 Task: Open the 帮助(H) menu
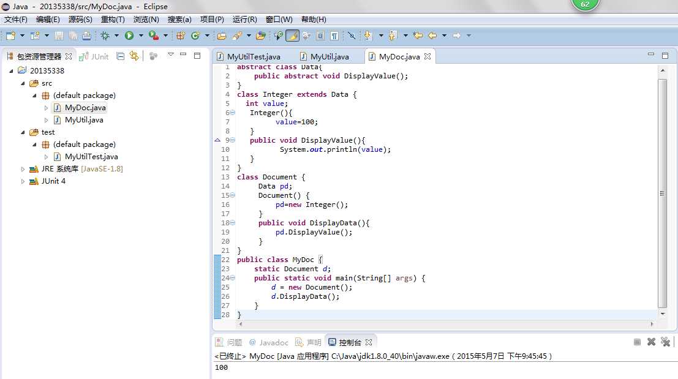coord(314,20)
